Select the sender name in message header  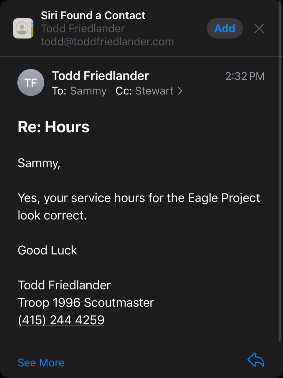click(100, 76)
